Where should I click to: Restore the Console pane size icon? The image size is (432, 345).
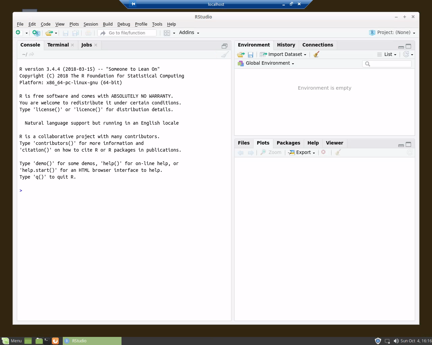point(224,46)
